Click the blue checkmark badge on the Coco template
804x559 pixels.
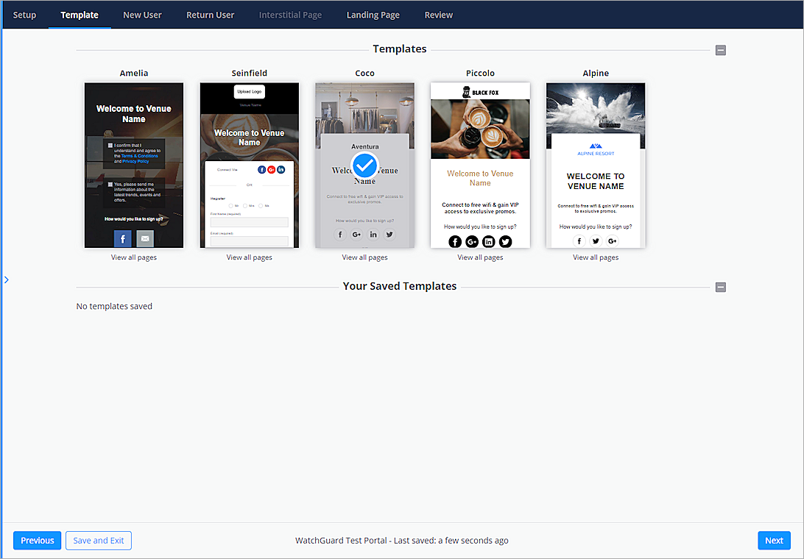364,165
